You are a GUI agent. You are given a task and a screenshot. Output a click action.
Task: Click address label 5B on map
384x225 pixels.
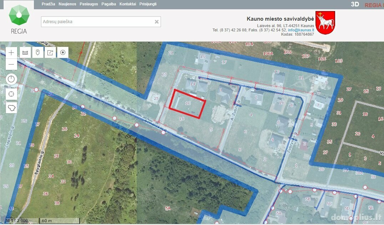308,199
